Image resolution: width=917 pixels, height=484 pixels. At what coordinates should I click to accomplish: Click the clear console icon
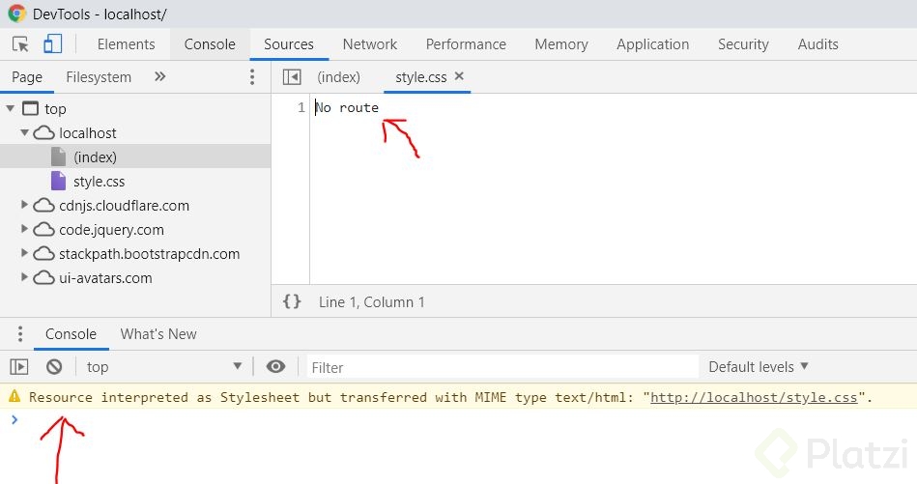click(54, 367)
